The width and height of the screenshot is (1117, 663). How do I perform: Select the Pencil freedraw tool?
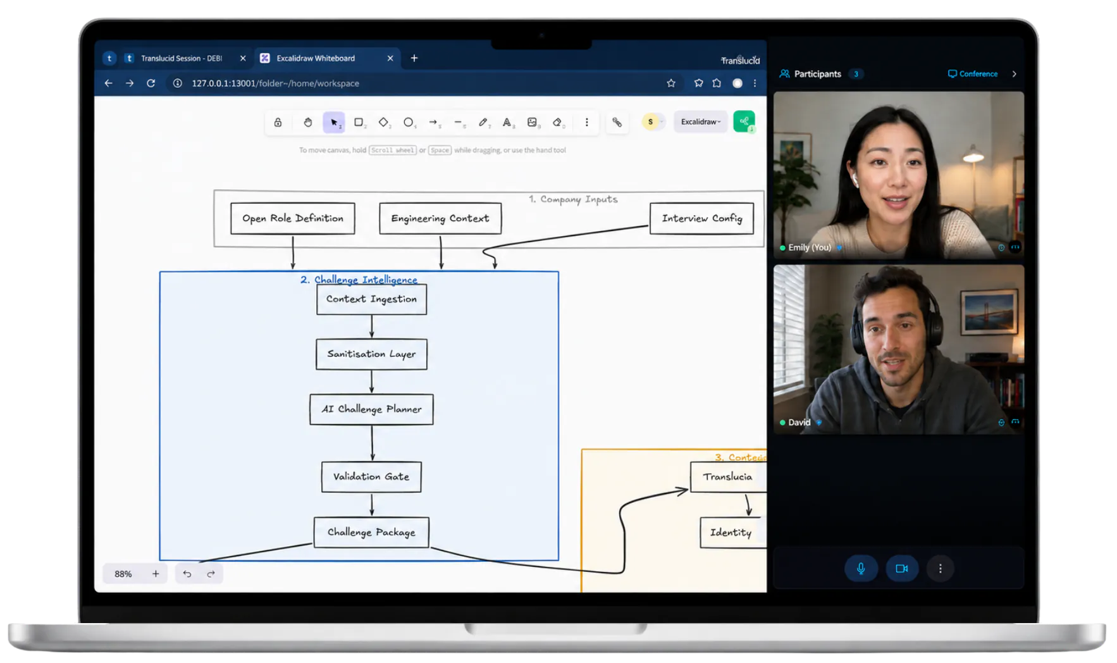pyautogui.click(x=483, y=122)
